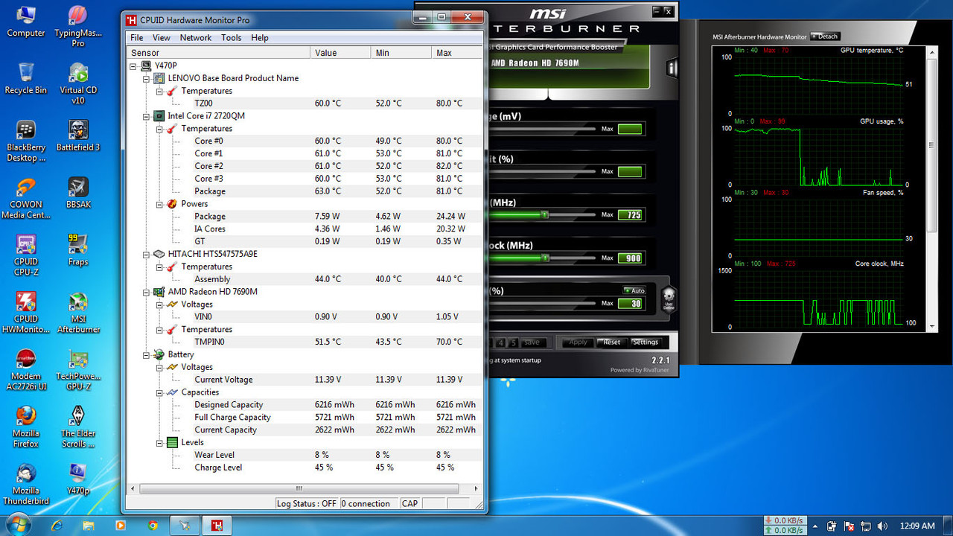Adjust the memory clock slider at 900

tap(545, 258)
